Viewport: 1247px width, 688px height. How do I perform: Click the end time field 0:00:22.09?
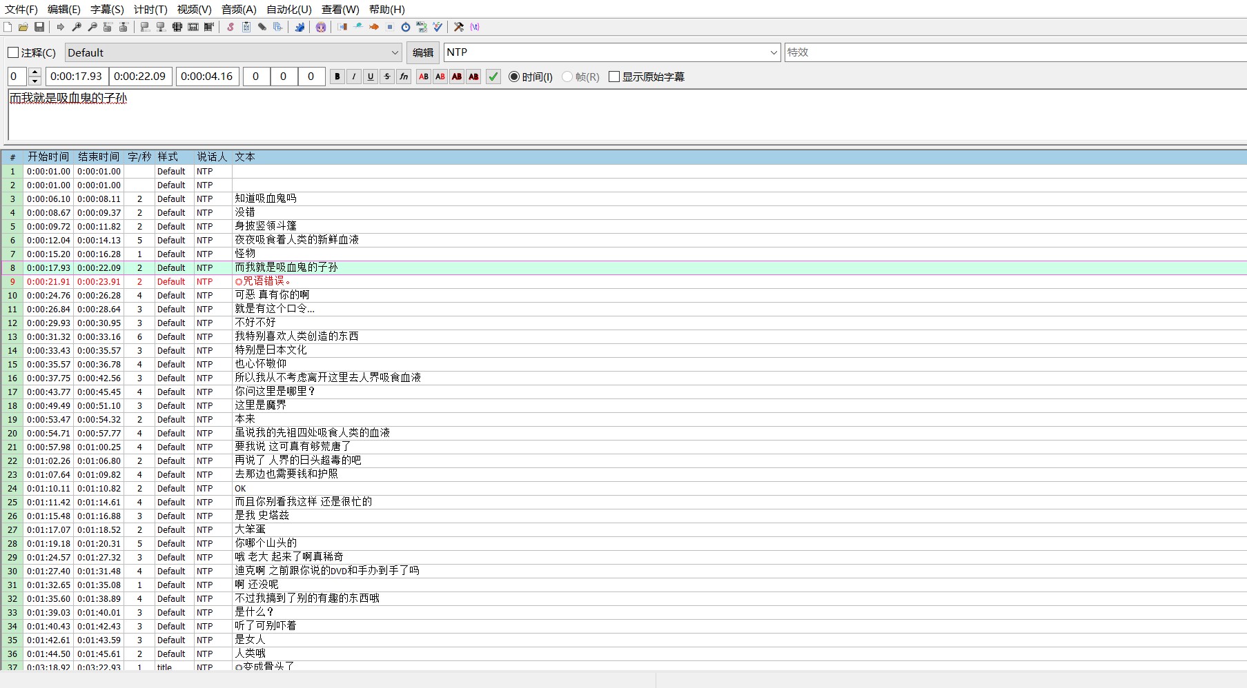coord(140,77)
